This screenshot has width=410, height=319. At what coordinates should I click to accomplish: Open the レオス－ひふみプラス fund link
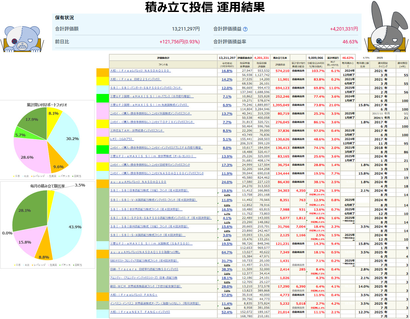pyautogui.click(x=121, y=139)
